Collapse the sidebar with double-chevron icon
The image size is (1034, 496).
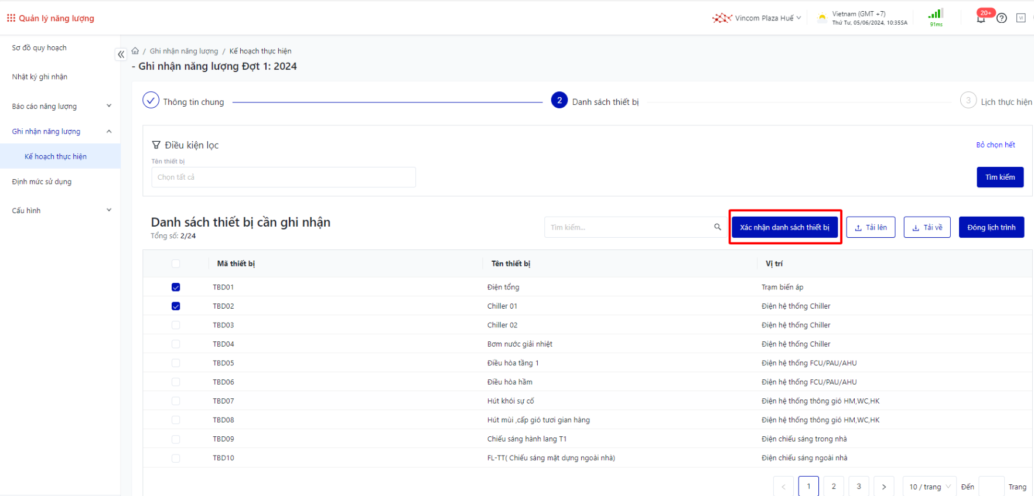(x=121, y=54)
